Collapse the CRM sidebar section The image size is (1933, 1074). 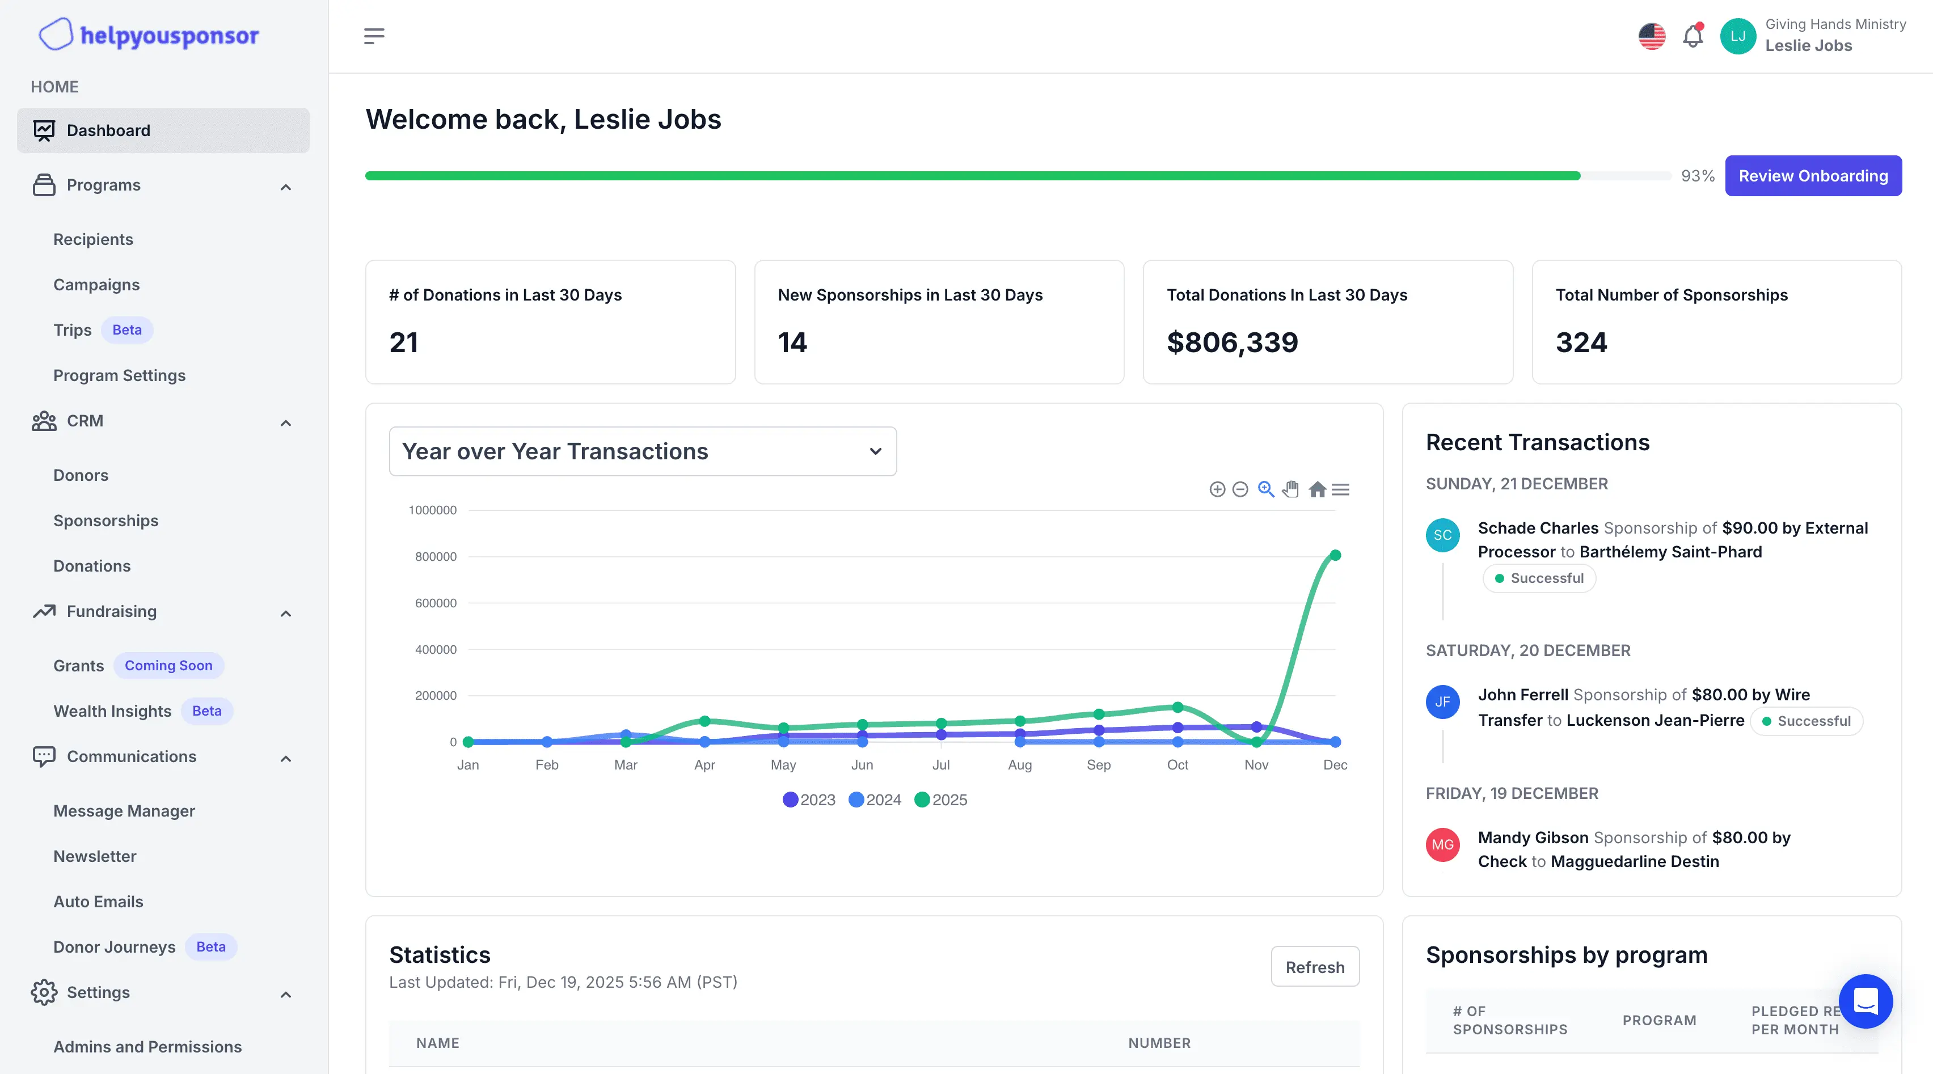coord(285,422)
